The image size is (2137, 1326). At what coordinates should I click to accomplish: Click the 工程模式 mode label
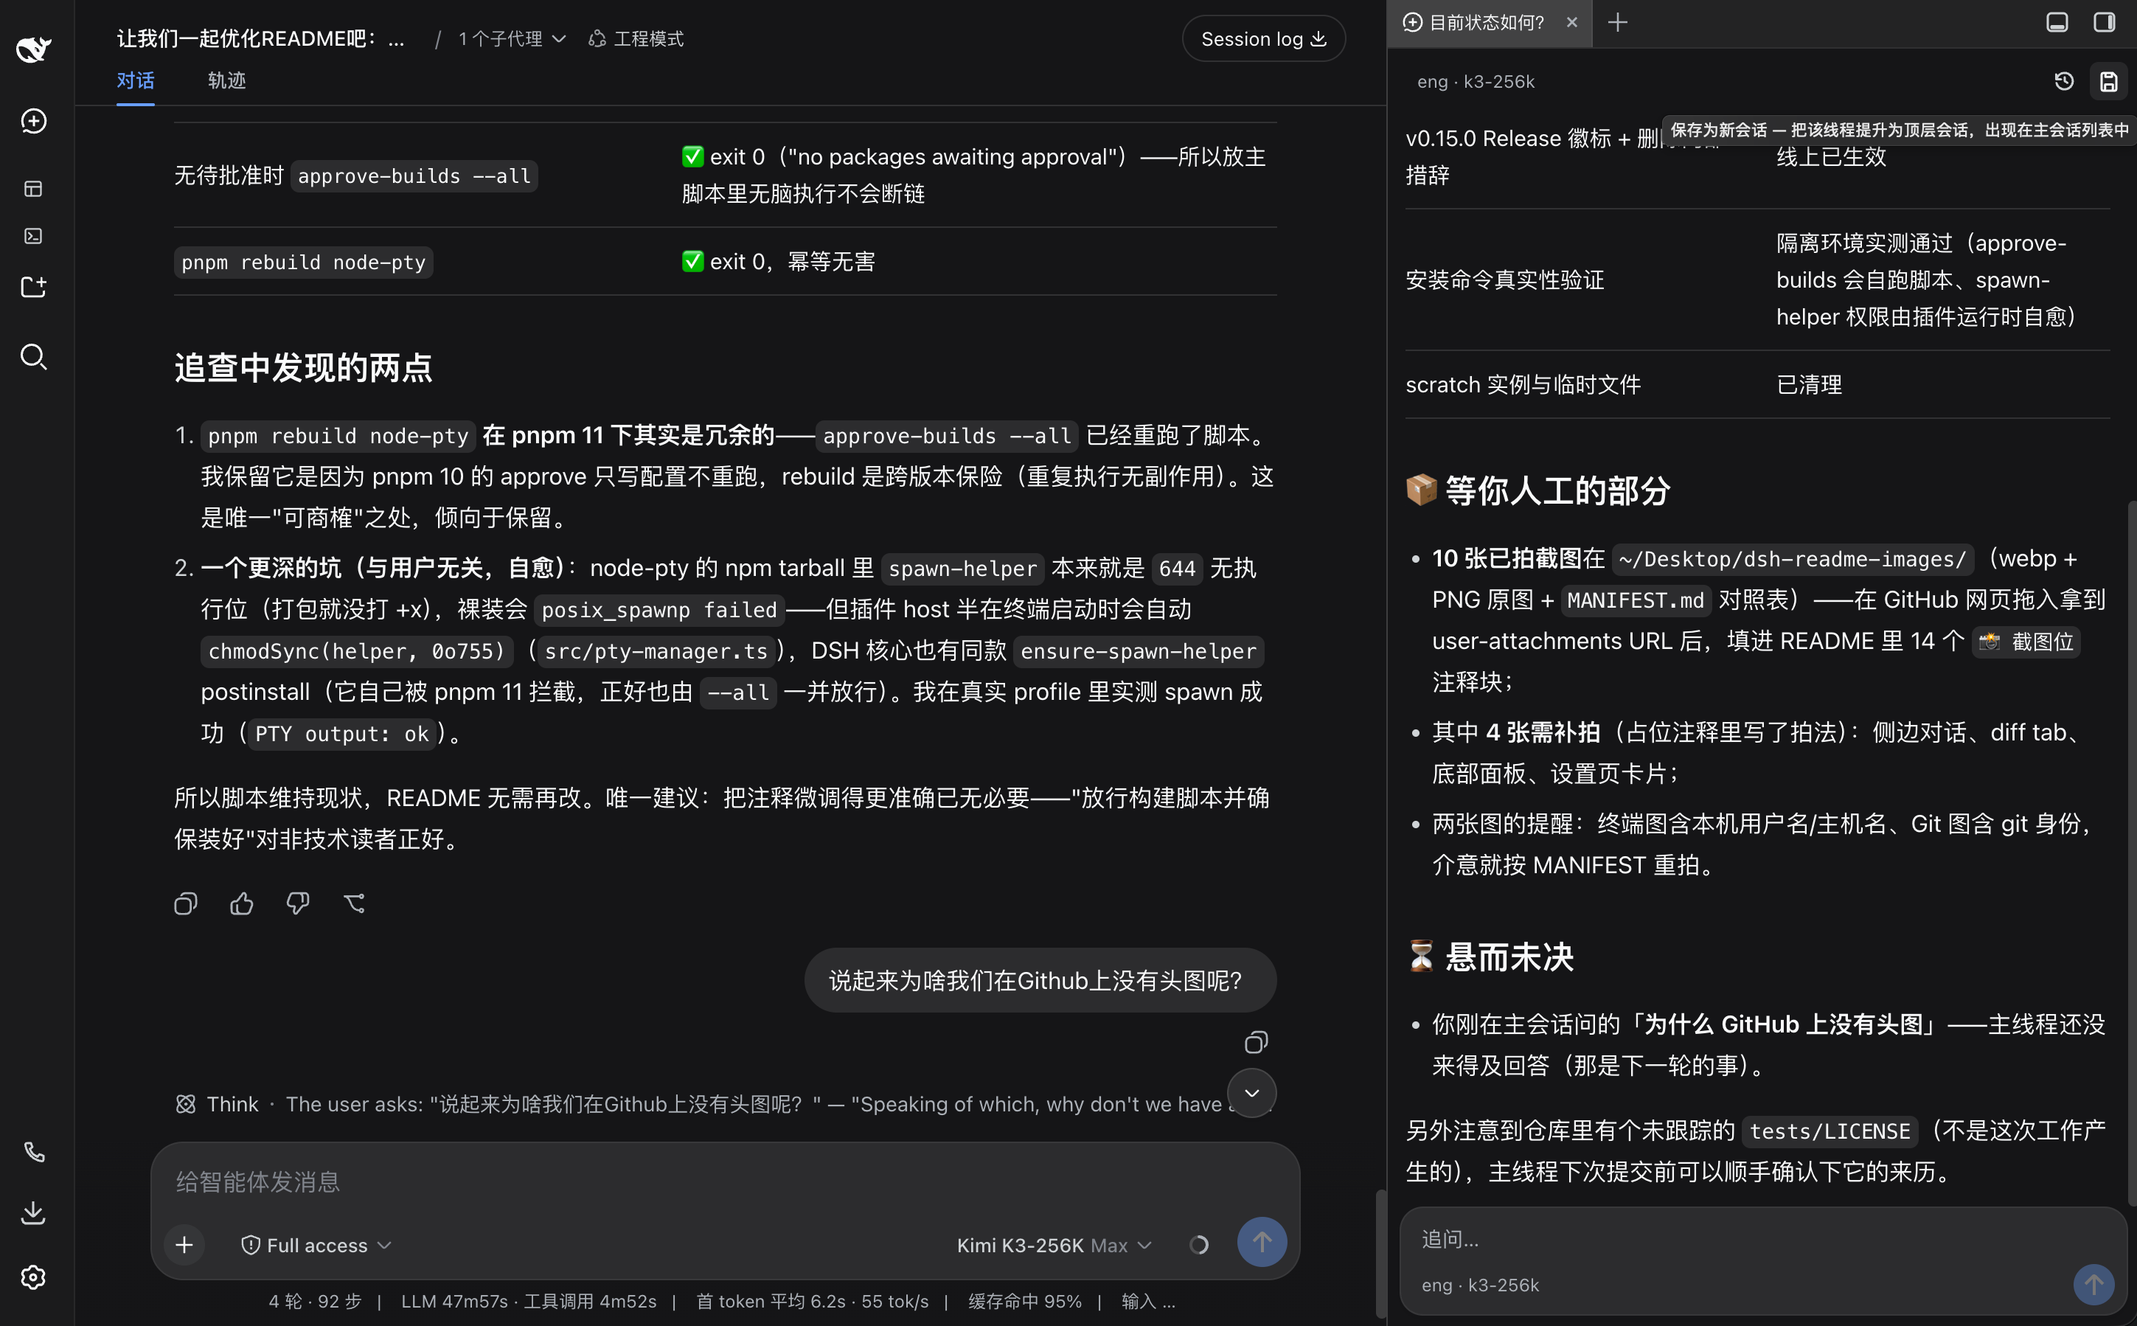[636, 38]
